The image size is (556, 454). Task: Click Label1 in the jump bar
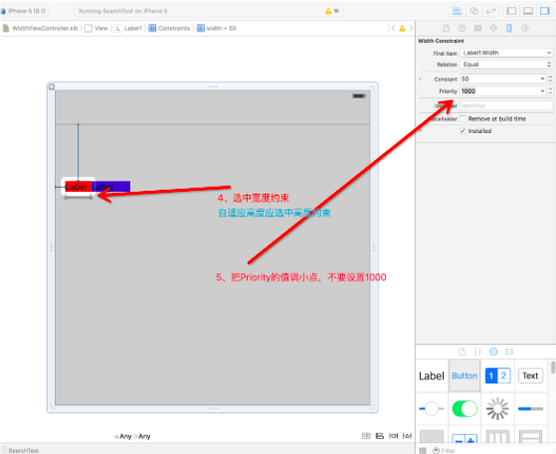pos(128,29)
